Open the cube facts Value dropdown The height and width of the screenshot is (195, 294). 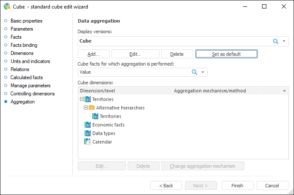tap(203, 72)
